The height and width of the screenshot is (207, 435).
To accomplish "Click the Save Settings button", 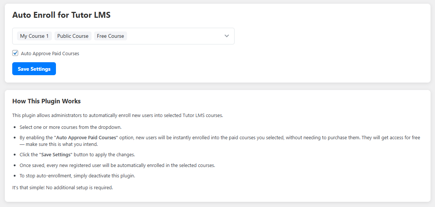I will pos(34,69).
